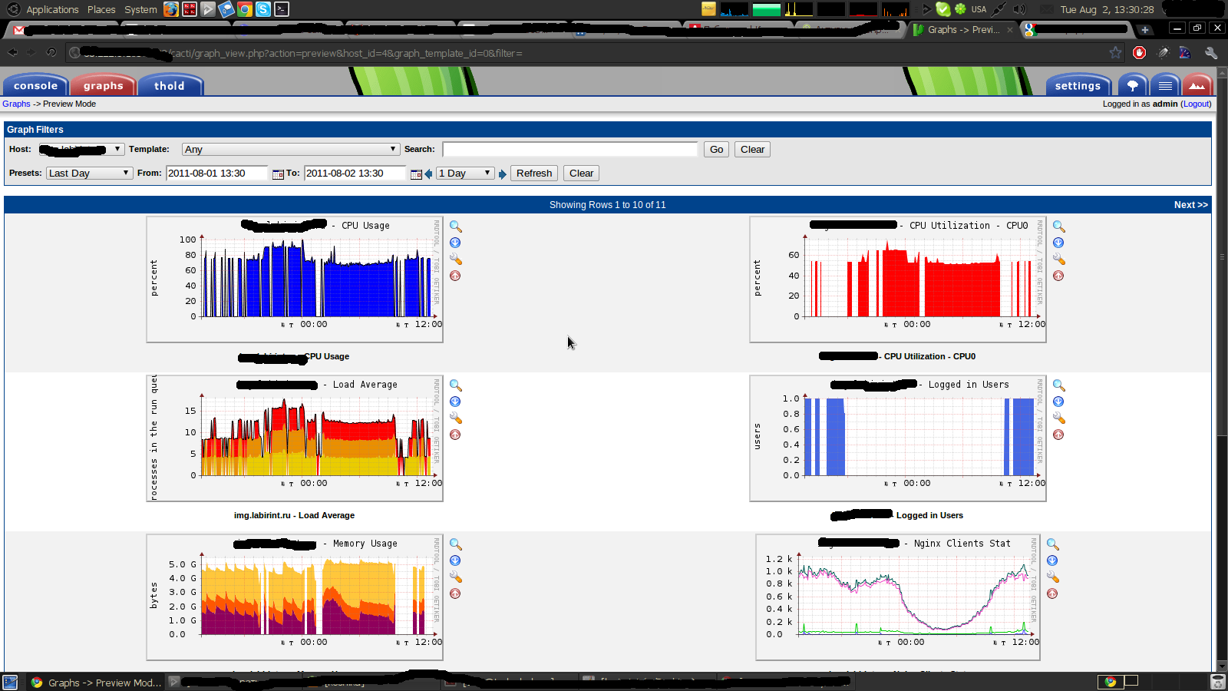Bookmark page with the star icon
This screenshot has width=1228, height=691.
pyautogui.click(x=1115, y=53)
